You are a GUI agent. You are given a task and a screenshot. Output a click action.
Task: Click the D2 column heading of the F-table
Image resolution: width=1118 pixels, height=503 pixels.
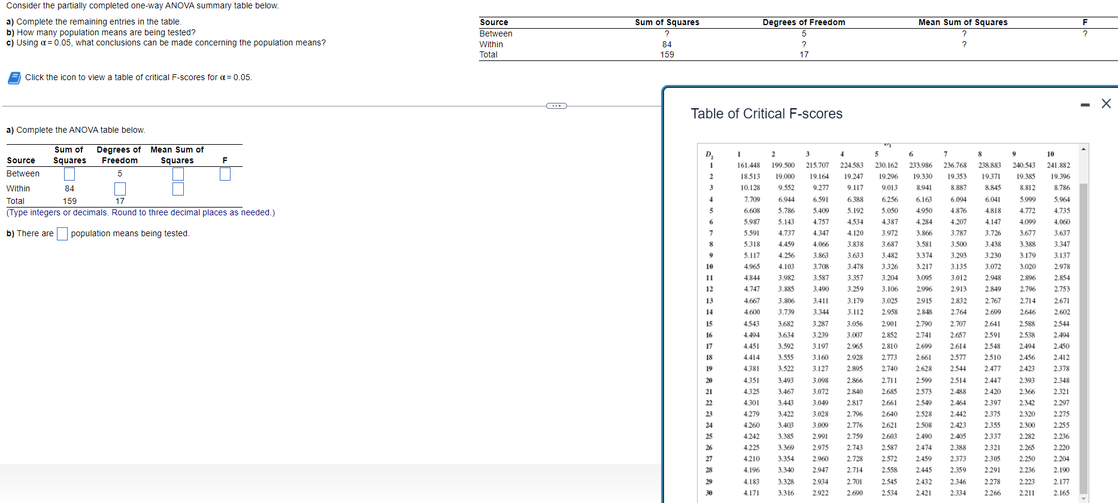tap(710, 155)
